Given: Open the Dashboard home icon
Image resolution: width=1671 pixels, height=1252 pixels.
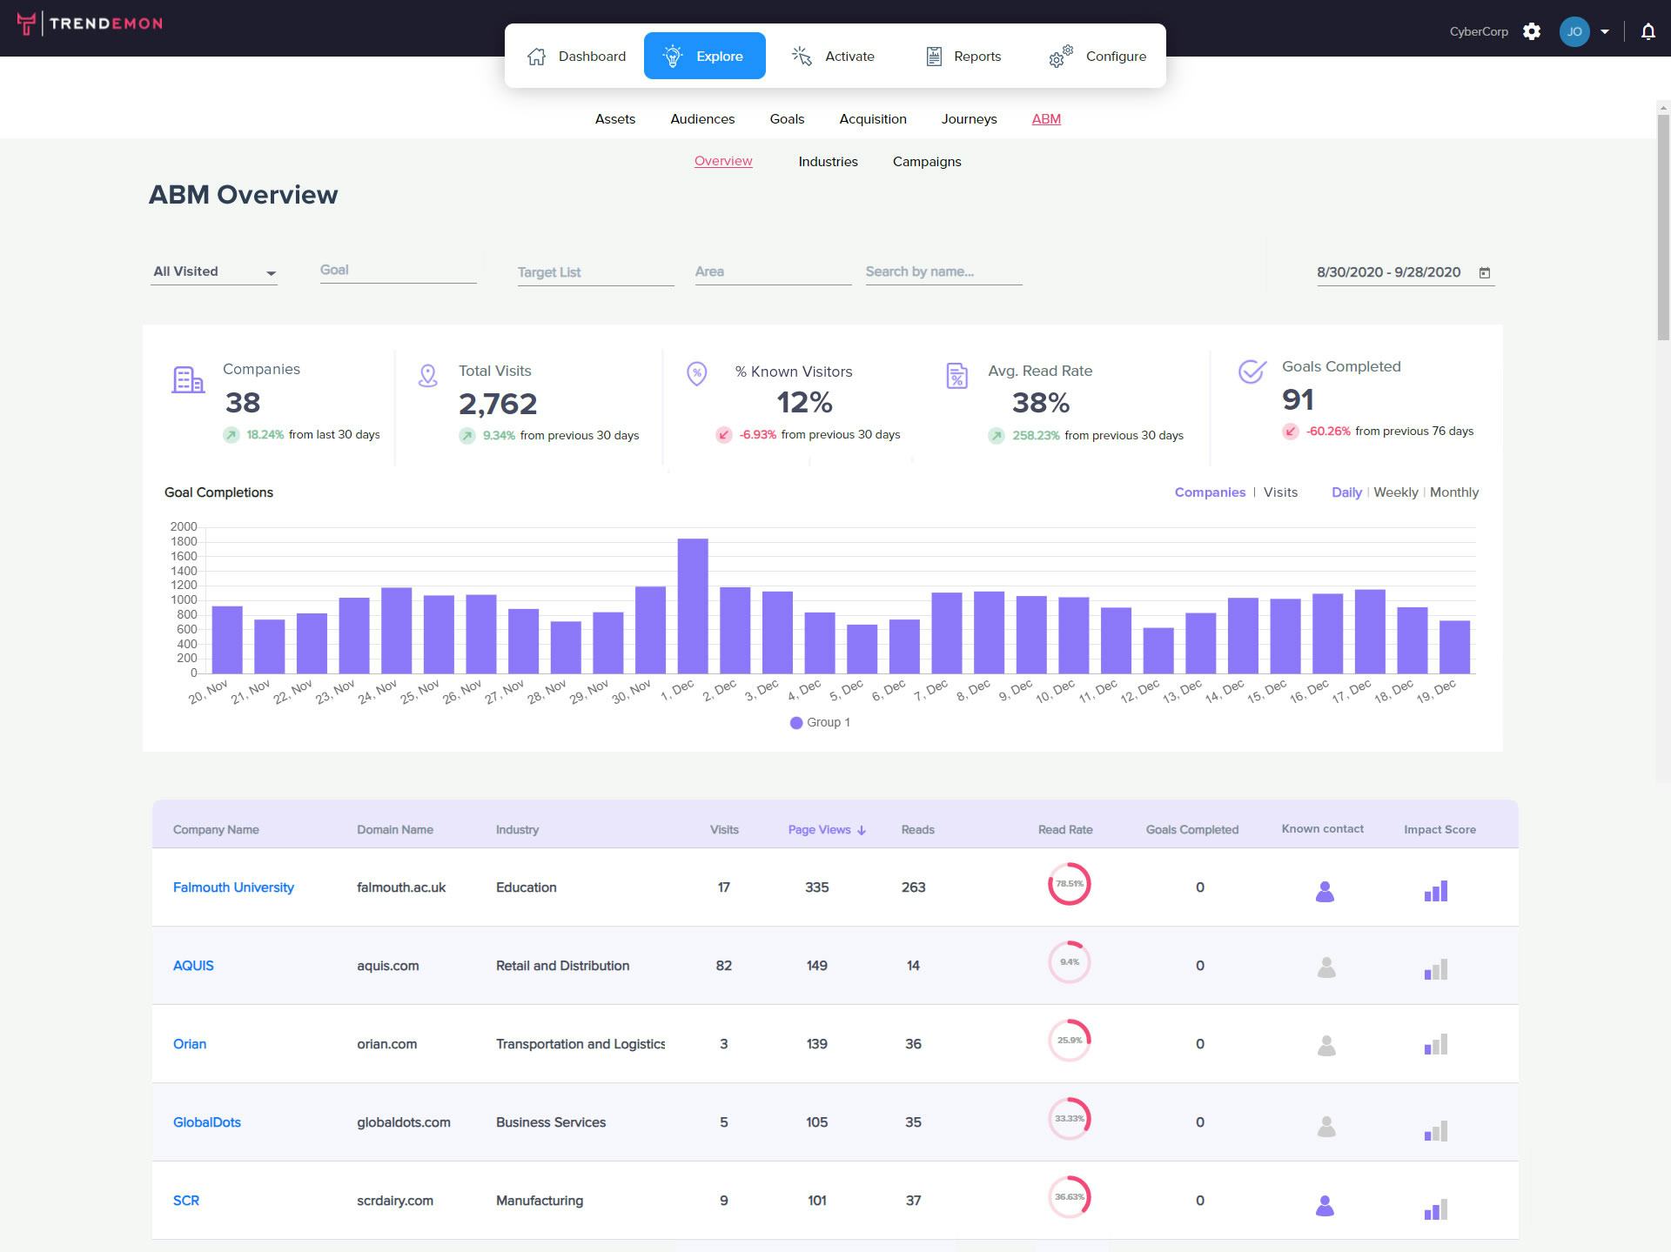Looking at the screenshot, I should coord(536,55).
